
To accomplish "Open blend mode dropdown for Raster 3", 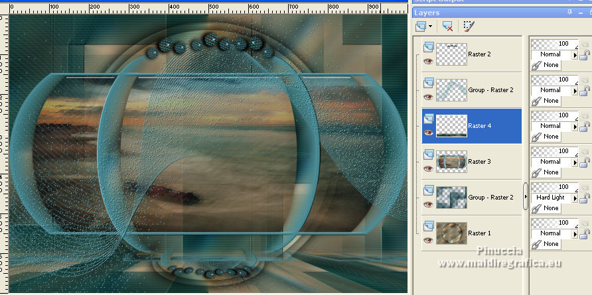I will point(575,162).
